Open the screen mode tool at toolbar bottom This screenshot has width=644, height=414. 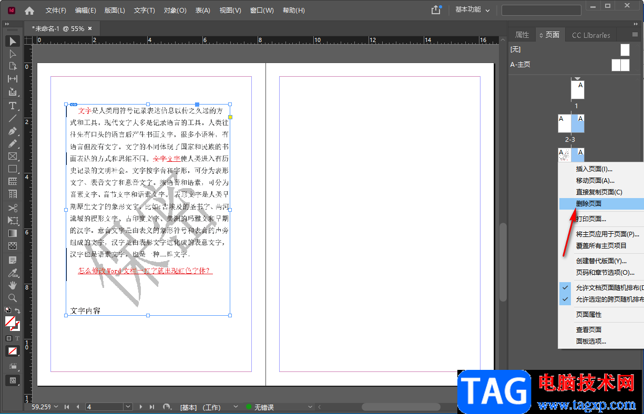pos(13,380)
